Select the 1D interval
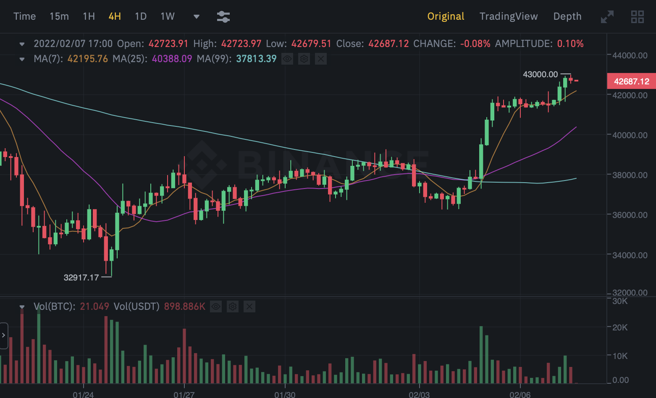This screenshot has height=398, width=656. (x=141, y=16)
